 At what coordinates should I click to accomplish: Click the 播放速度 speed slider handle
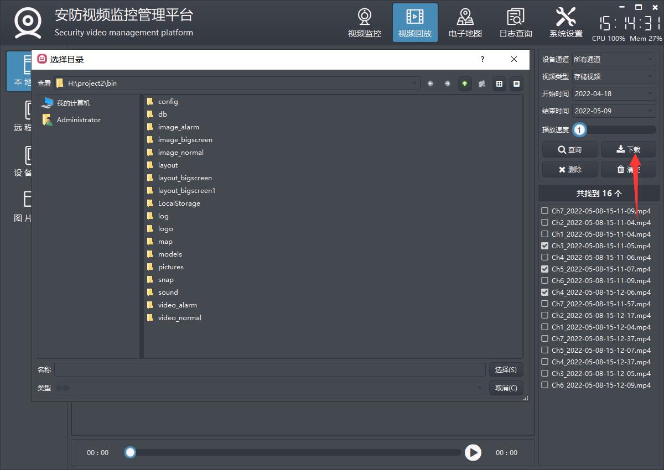(x=579, y=130)
